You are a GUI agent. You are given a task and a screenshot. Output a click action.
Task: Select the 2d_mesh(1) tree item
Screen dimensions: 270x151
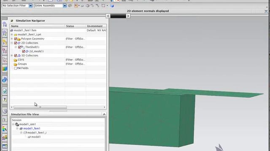click(x=36, y=51)
